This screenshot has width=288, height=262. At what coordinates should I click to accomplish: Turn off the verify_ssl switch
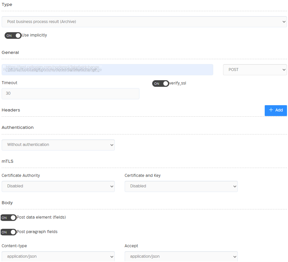(x=160, y=83)
